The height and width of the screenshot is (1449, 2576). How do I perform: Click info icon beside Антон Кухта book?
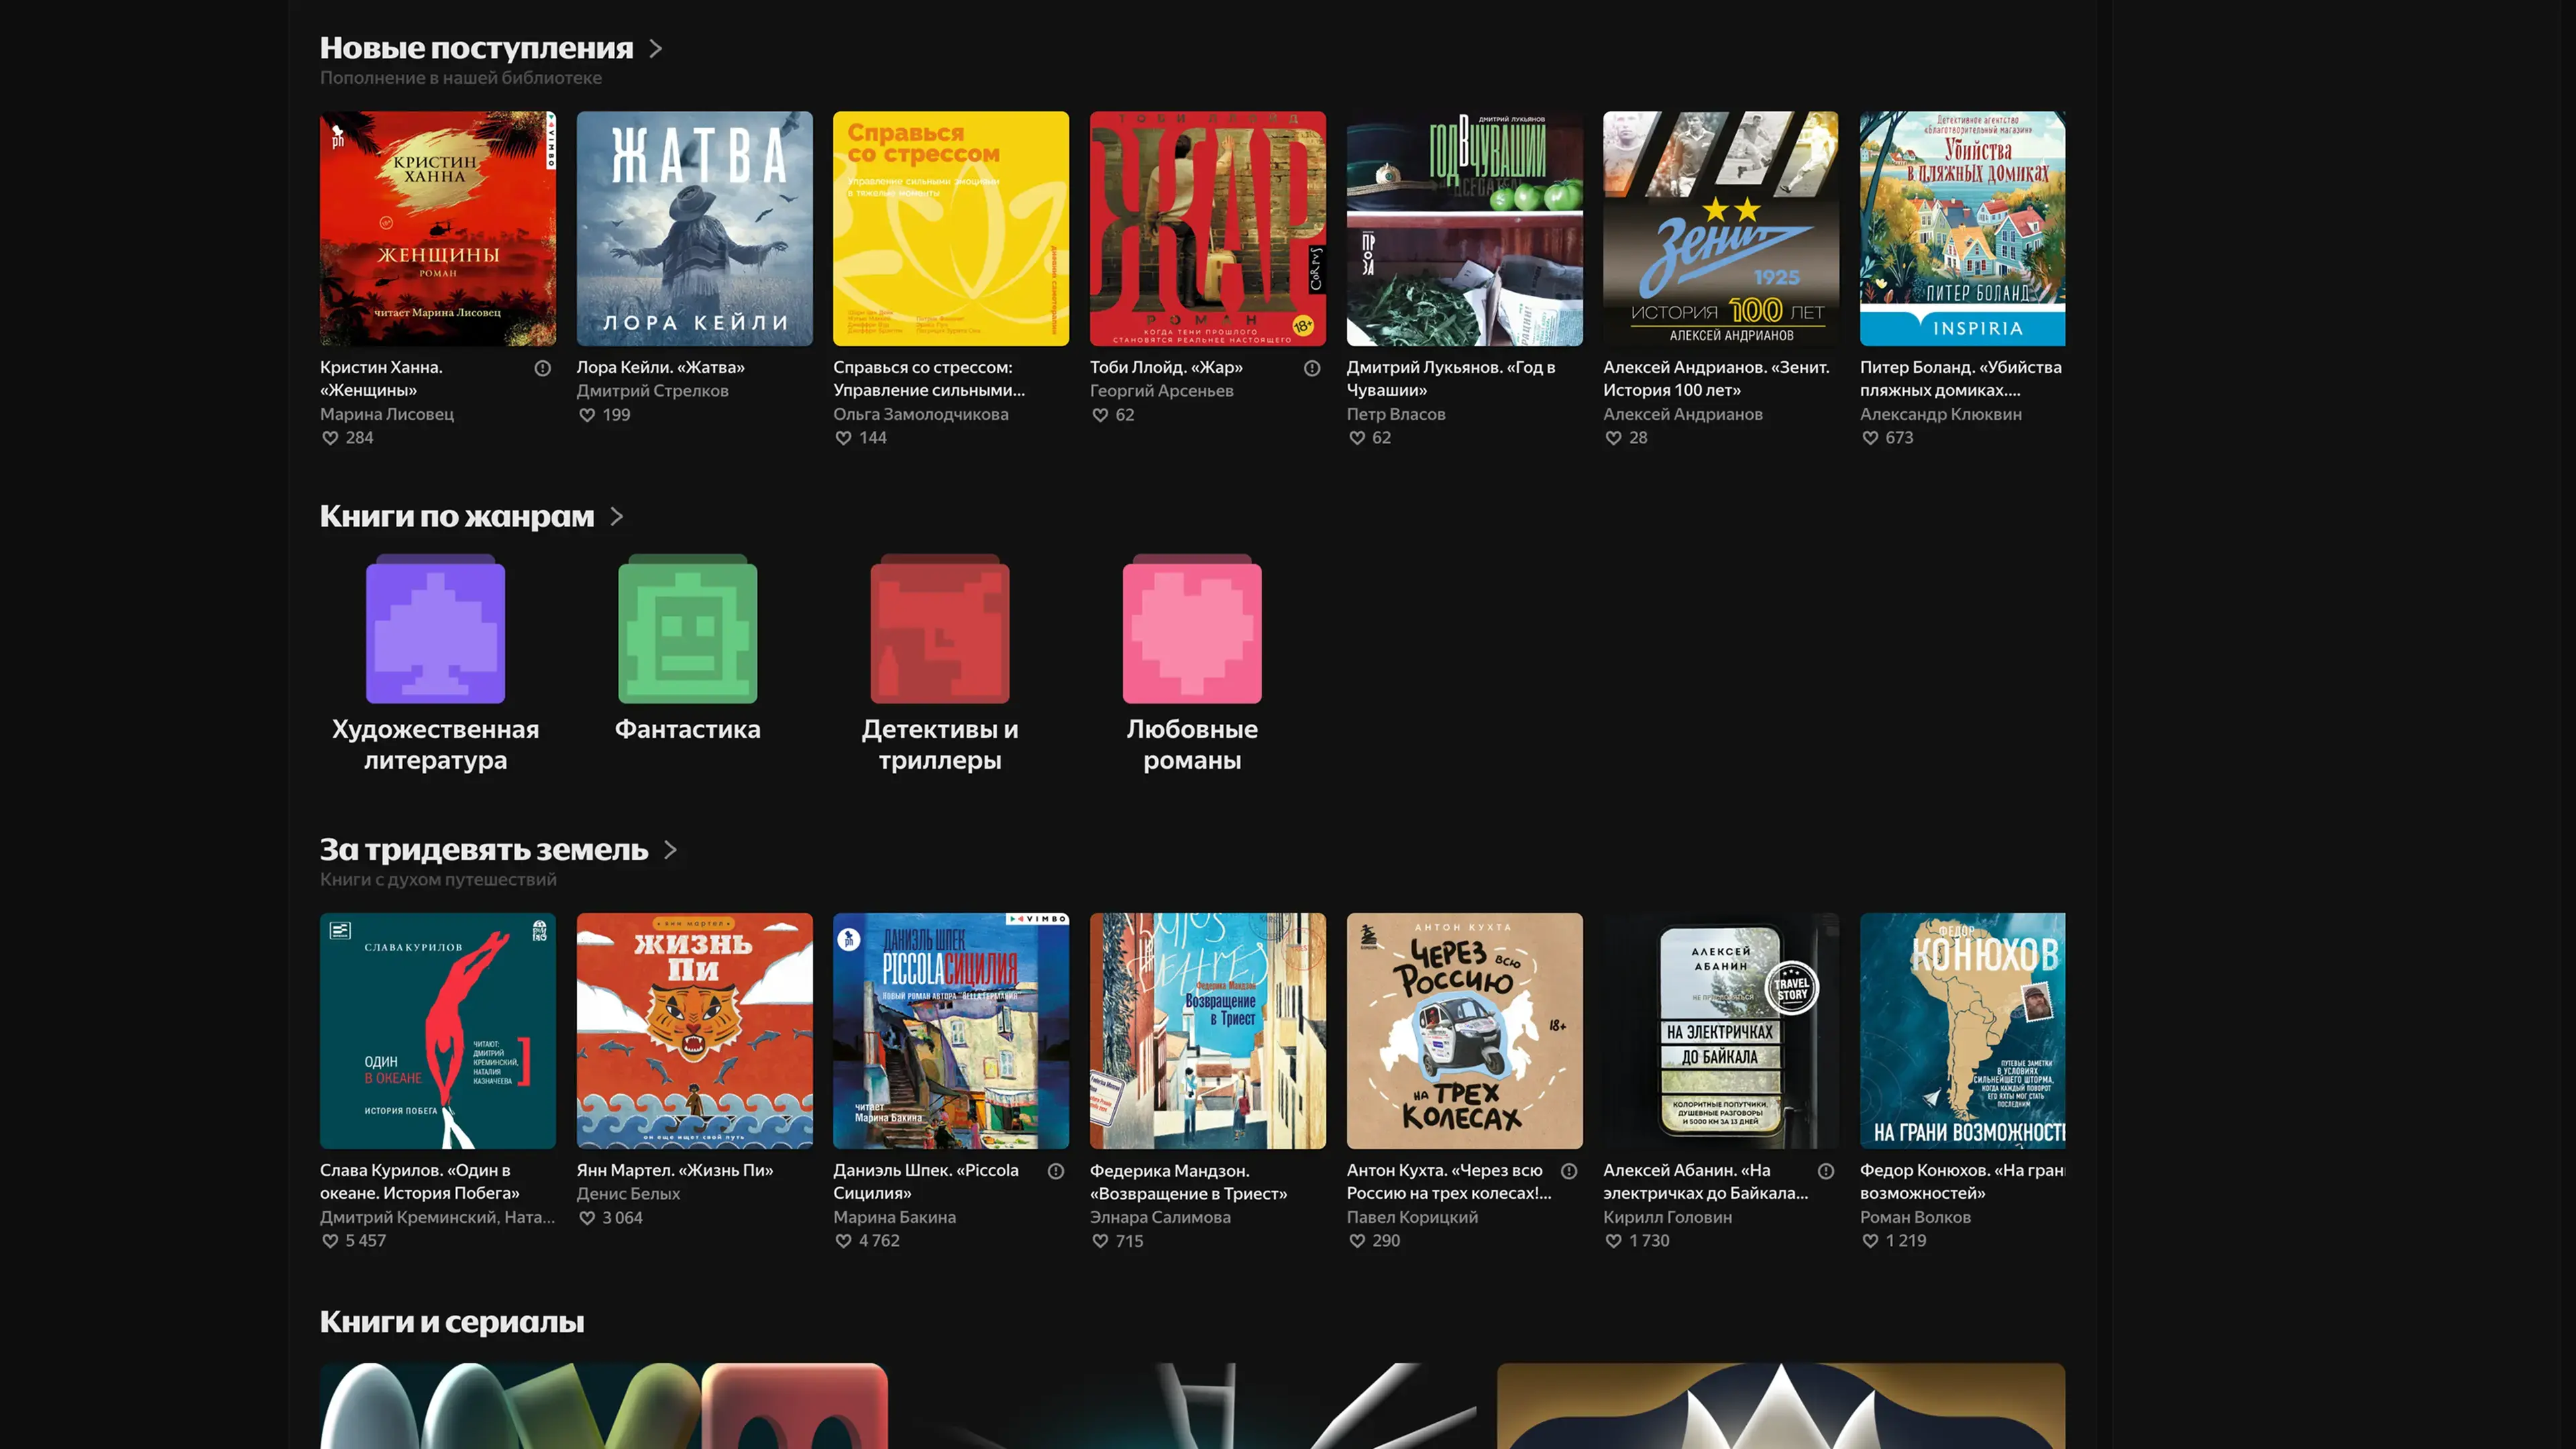coord(1569,1171)
